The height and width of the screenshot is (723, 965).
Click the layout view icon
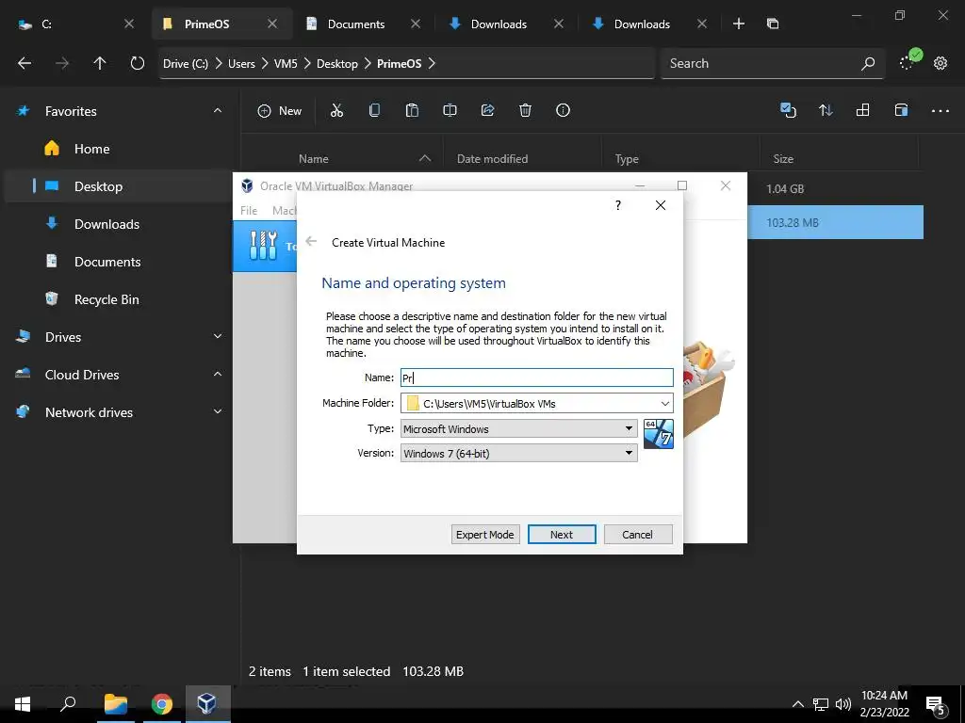863,111
